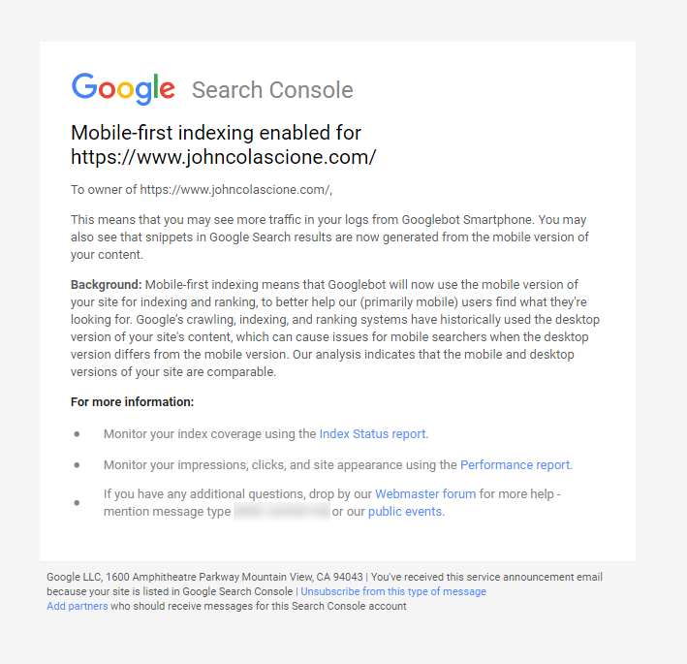Open the public events link
The height and width of the screenshot is (664, 687).
tap(405, 512)
